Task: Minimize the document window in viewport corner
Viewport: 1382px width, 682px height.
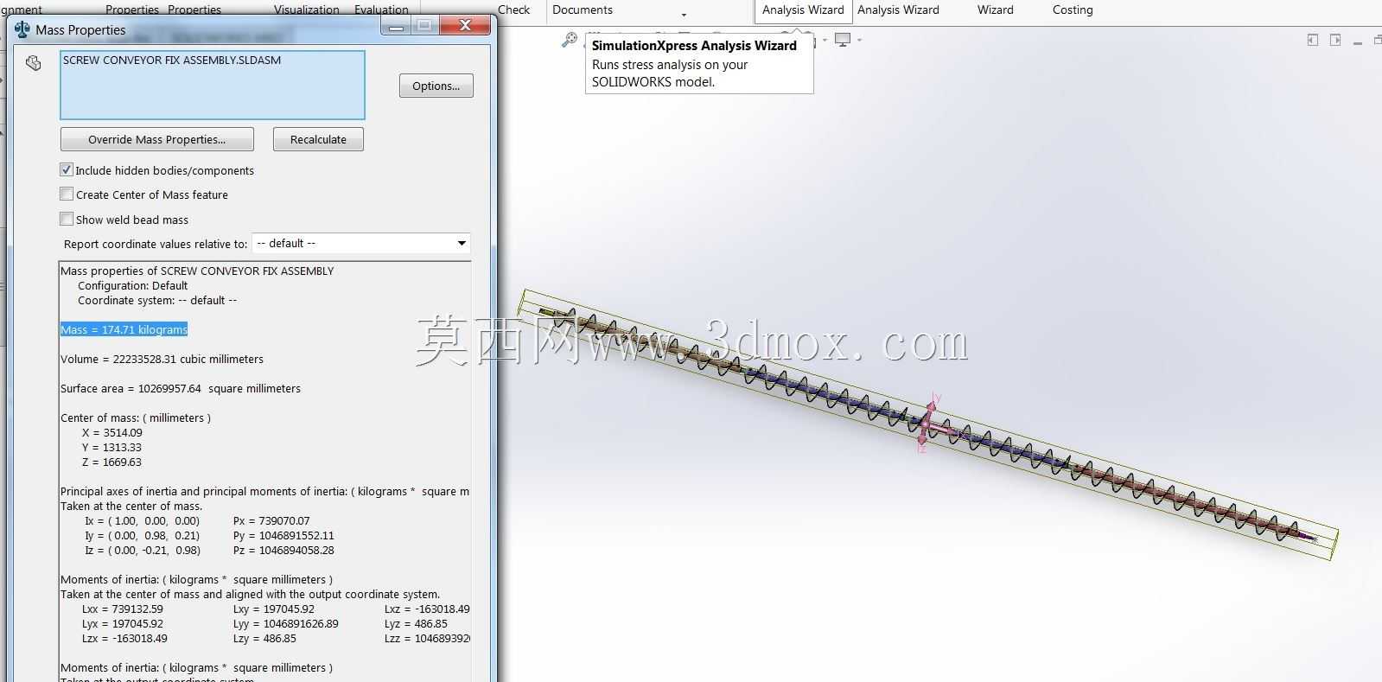Action: pyautogui.click(x=1358, y=41)
